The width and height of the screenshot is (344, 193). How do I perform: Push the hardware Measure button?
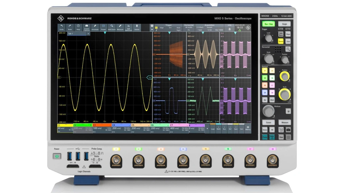pos(285,122)
